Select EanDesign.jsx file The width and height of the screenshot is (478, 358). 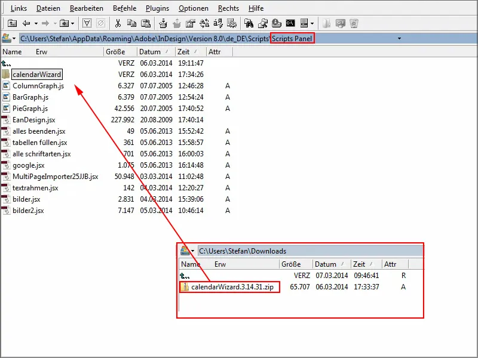click(x=34, y=120)
